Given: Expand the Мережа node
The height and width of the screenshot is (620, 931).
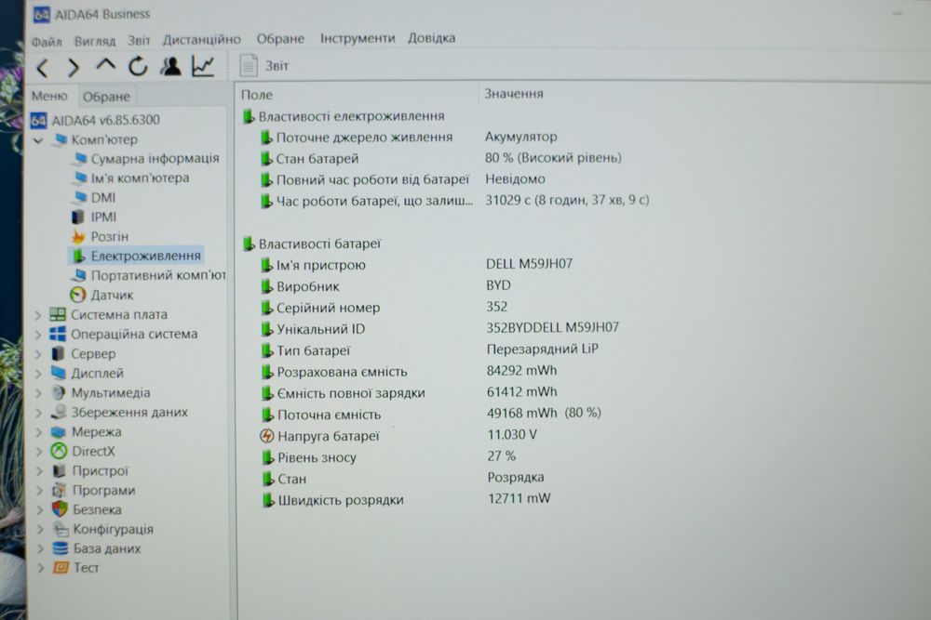Looking at the screenshot, I should tap(39, 432).
